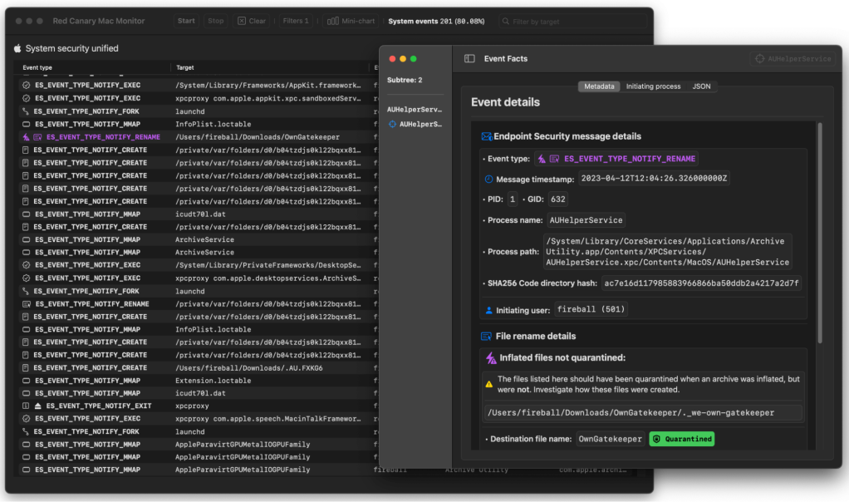Click the lightning icon by Inflated files heading
The width and height of the screenshot is (849, 502).
tap(490, 358)
